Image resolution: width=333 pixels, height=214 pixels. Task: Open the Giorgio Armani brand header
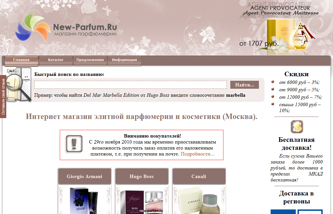coord(84,176)
